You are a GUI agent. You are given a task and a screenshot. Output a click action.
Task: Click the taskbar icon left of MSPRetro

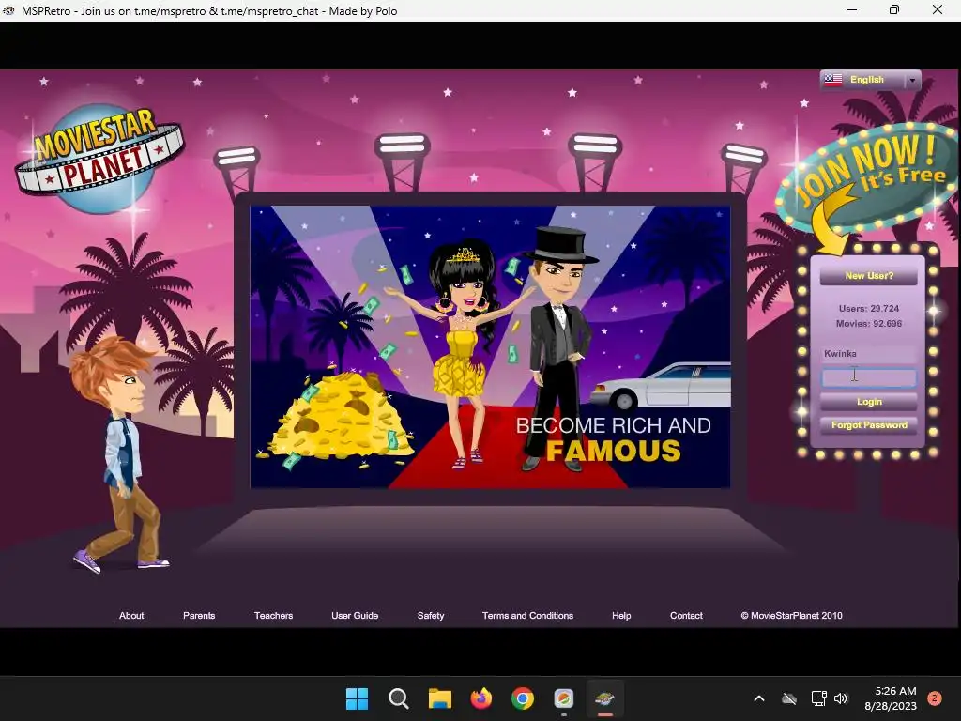coord(564,698)
